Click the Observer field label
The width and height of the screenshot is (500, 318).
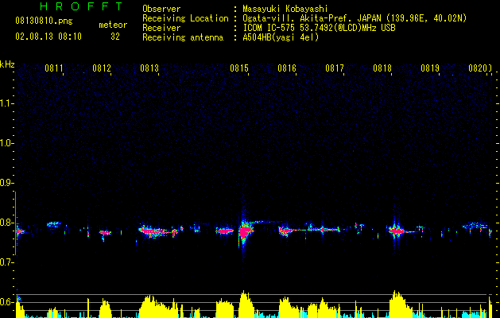(161, 10)
